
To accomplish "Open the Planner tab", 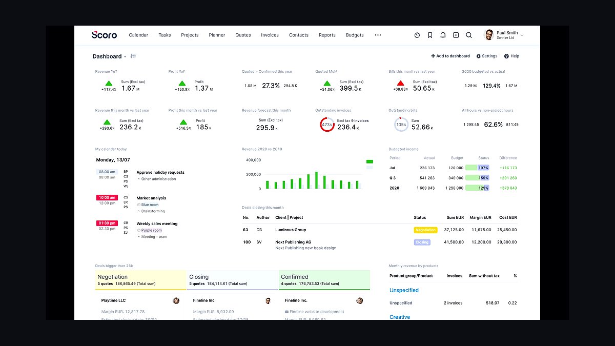I will coord(217,35).
